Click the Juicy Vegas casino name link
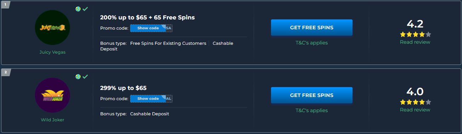Image resolution: width=462 pixels, height=134 pixels. tap(52, 52)
